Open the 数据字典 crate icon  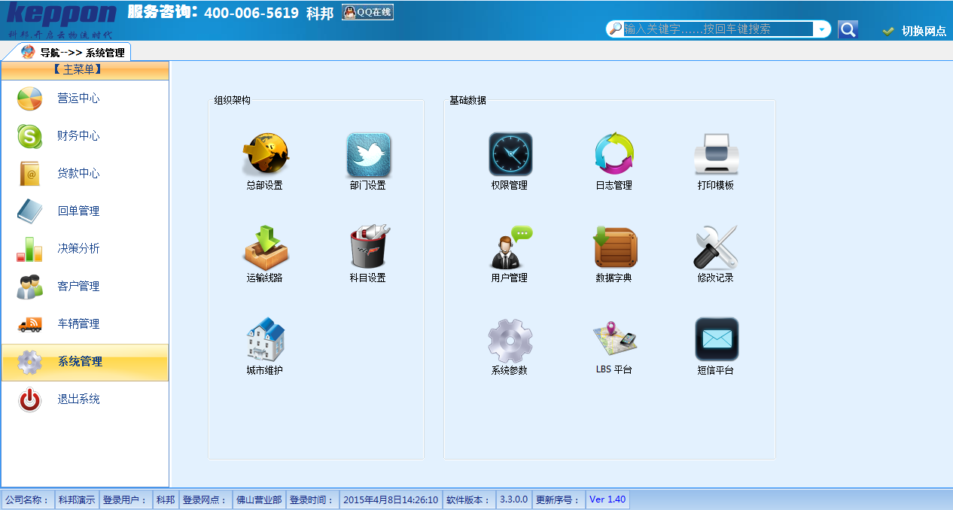click(614, 247)
